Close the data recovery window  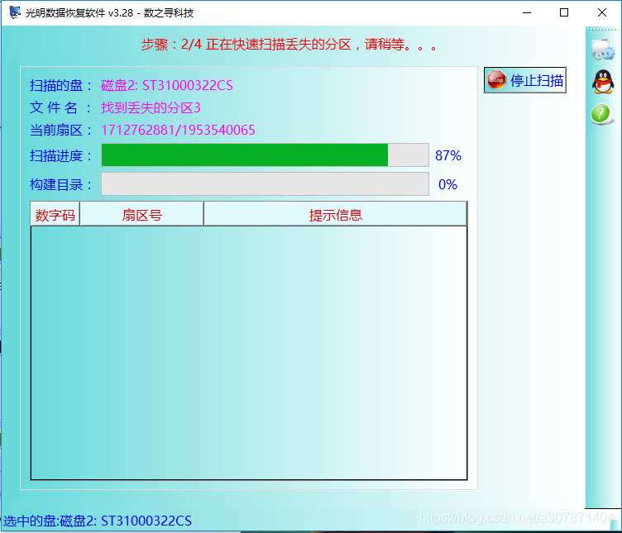click(x=602, y=12)
